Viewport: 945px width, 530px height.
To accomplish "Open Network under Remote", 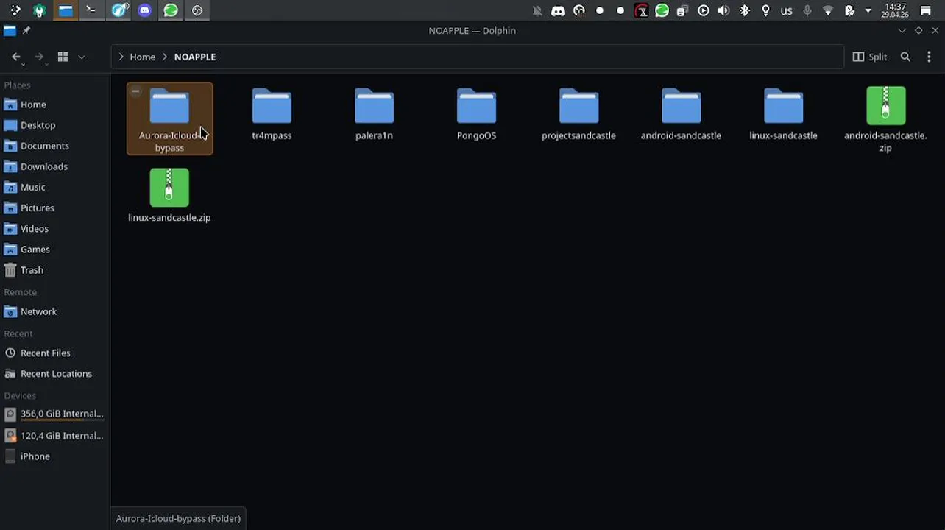I will pos(55,311).
